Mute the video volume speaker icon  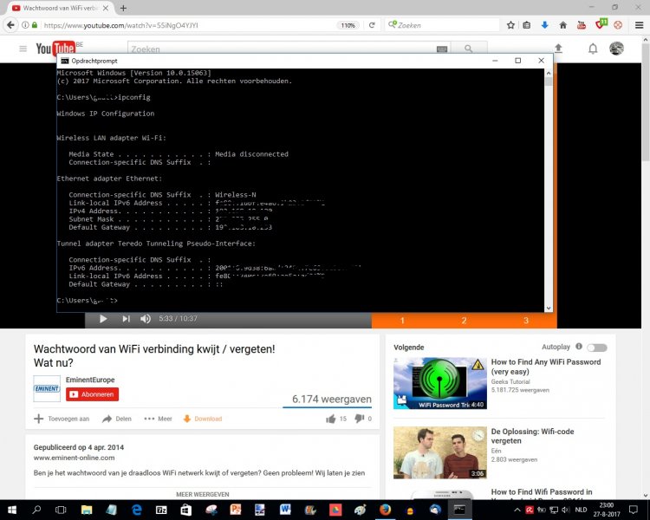(x=146, y=318)
